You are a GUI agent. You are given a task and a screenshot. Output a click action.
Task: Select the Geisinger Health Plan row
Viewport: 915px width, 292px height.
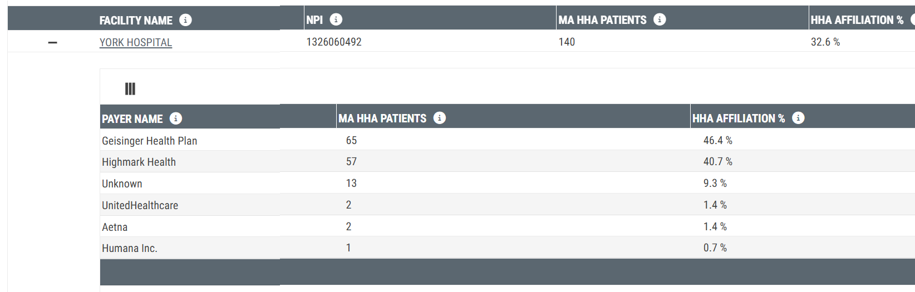(x=507, y=140)
